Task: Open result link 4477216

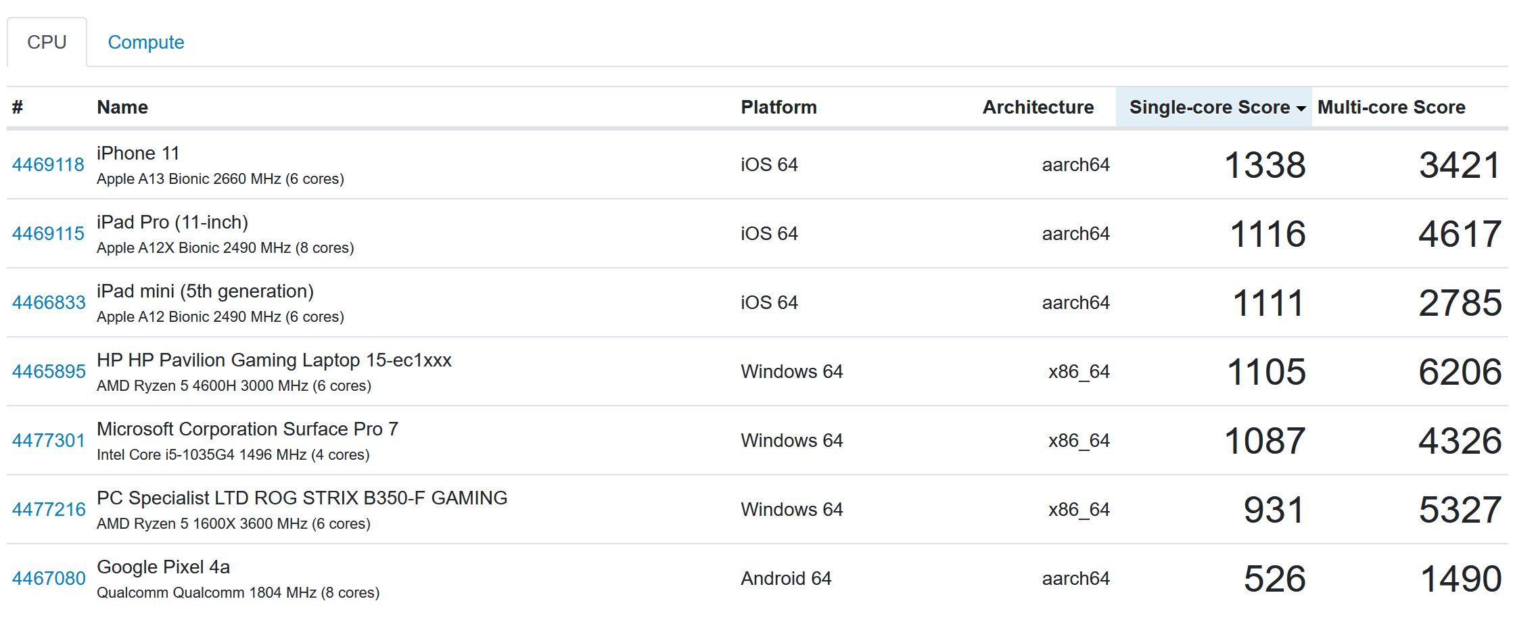Action: point(49,509)
